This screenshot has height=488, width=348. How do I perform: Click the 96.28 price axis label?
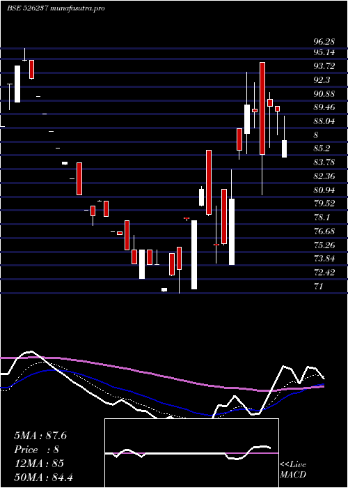[x=324, y=41]
